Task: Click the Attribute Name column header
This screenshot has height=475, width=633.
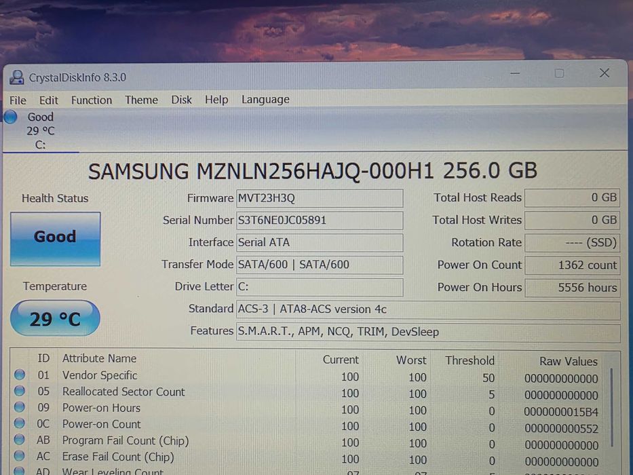Action: 99,358
